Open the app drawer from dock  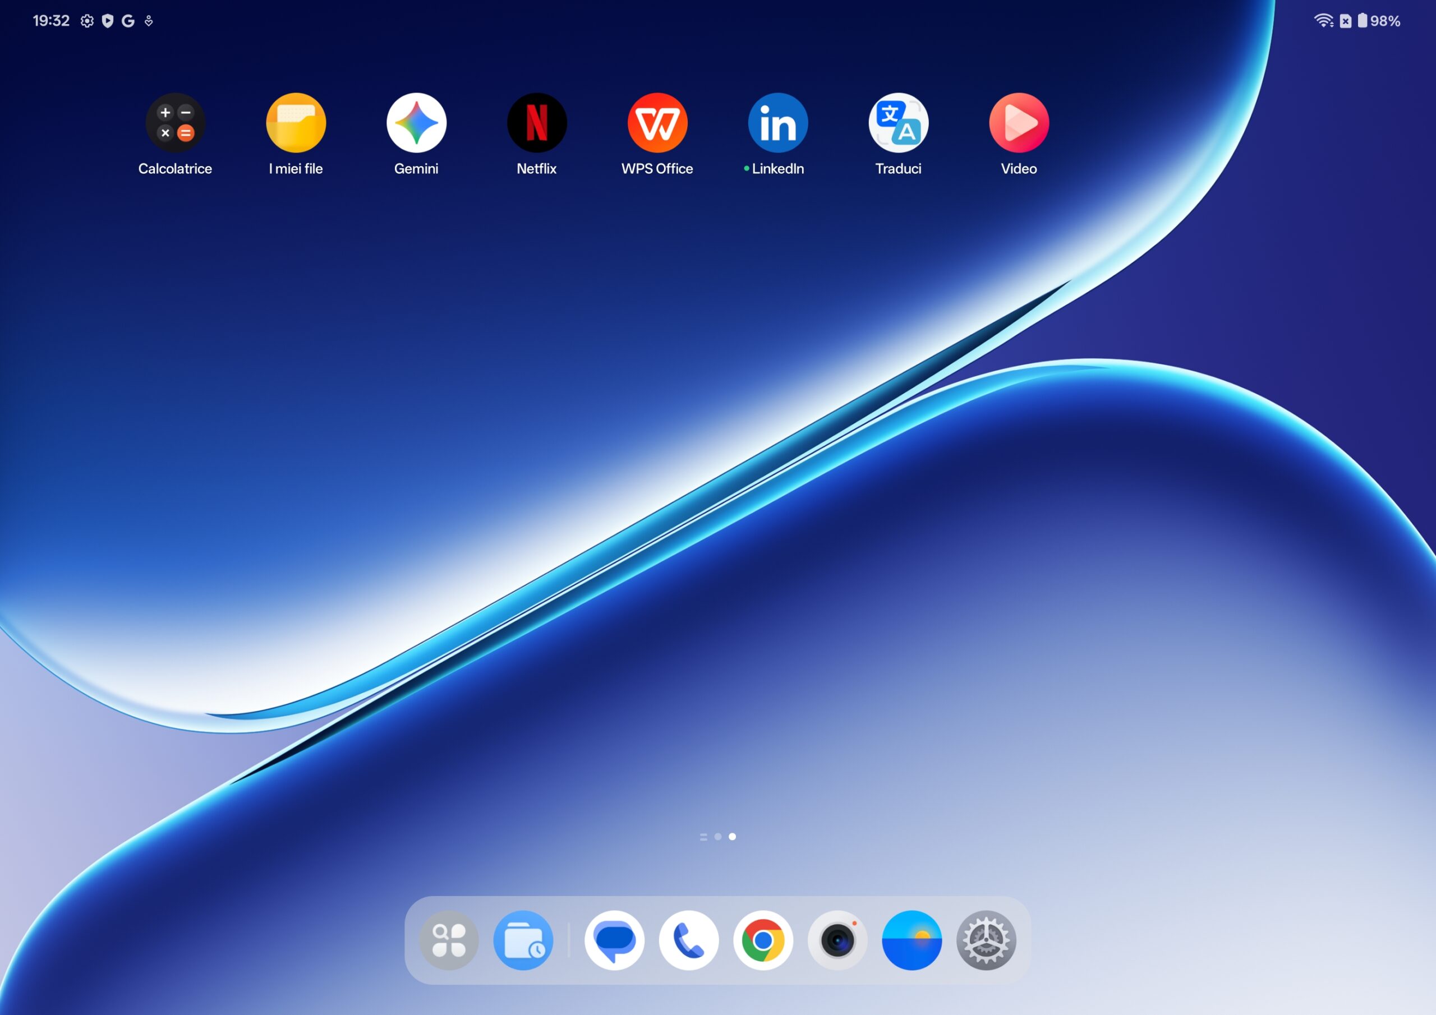pyautogui.click(x=449, y=940)
